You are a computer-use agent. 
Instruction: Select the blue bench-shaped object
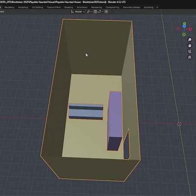[86, 112]
